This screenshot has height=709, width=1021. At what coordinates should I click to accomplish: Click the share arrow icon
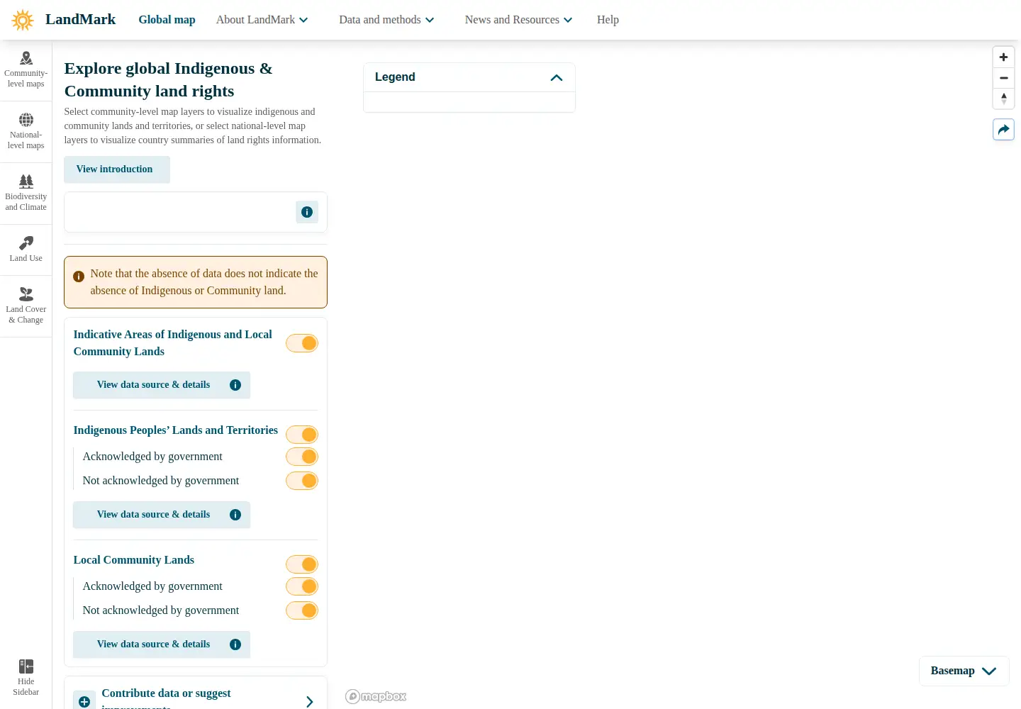tap(1003, 130)
